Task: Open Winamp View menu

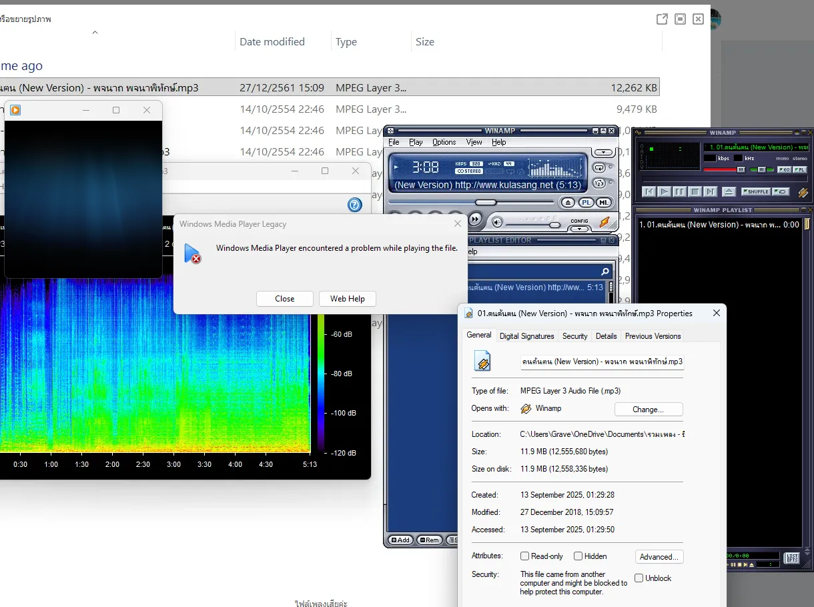Action: pyautogui.click(x=474, y=142)
